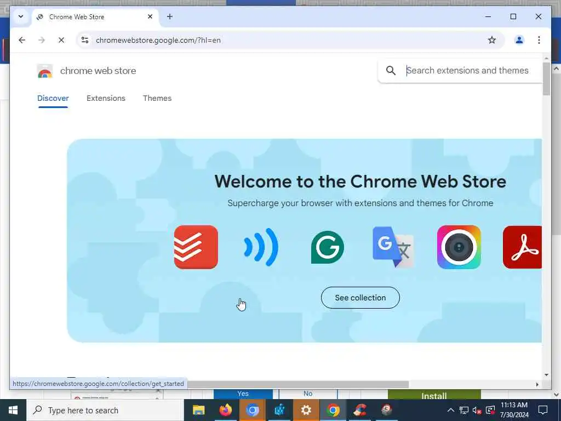Expand the tab search dropdown arrow

coord(21,16)
